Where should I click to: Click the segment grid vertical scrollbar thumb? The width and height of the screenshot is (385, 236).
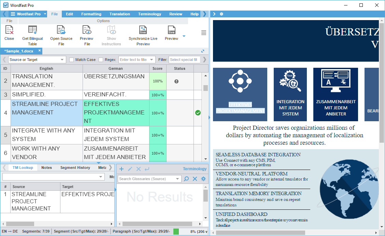[205, 88]
